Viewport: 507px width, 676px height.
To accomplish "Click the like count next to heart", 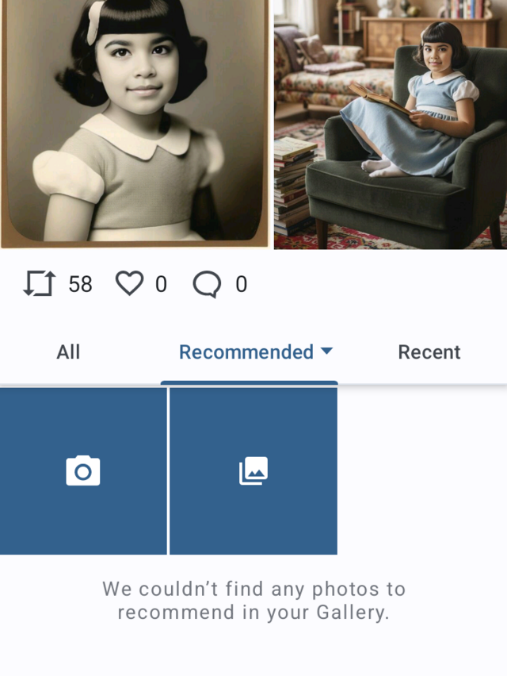I will 161,284.
